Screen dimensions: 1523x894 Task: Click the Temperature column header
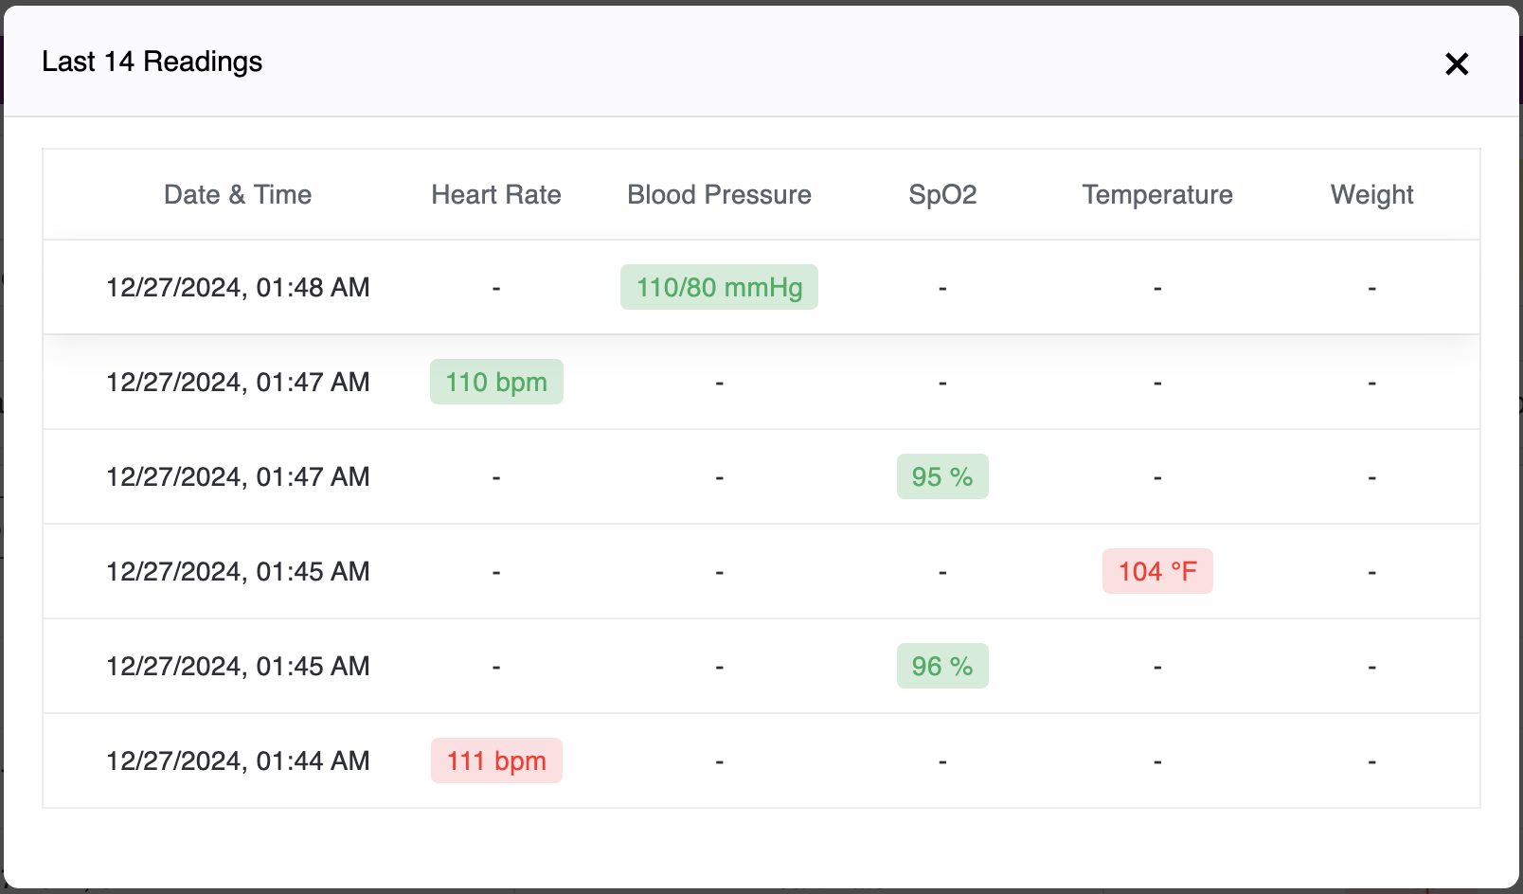pyautogui.click(x=1157, y=194)
